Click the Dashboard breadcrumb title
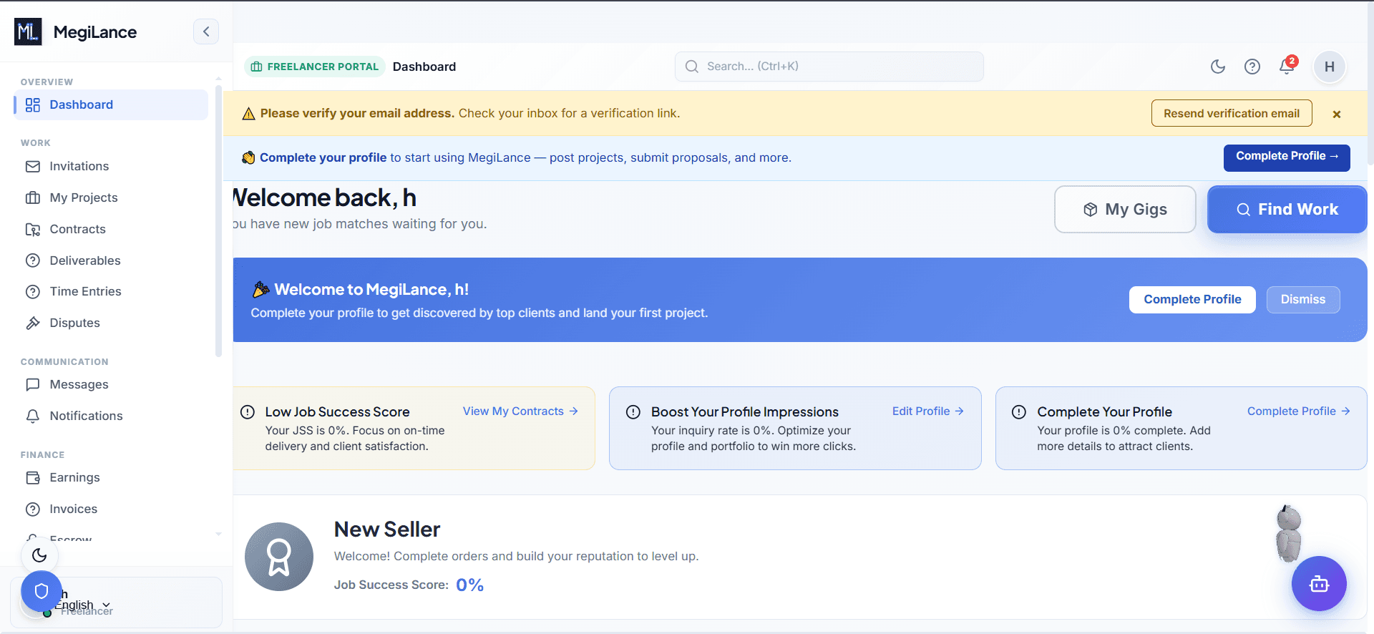 pyautogui.click(x=424, y=67)
